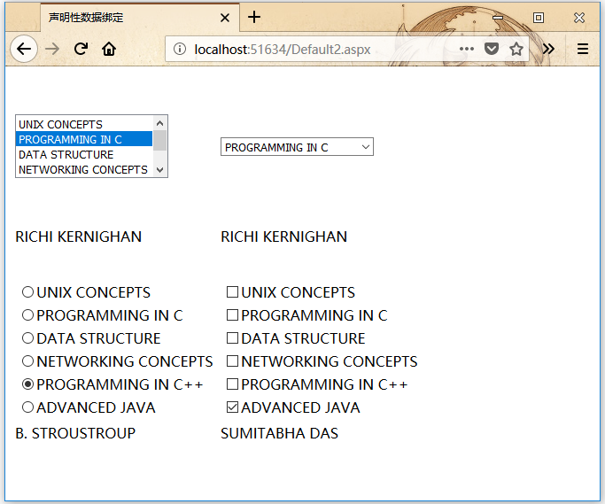Open the page actions three-dot menu

467,49
